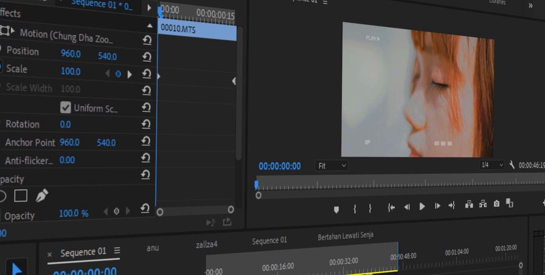
Task: Click Effect Controls right zoom scroll handle
Action: (x=231, y=209)
